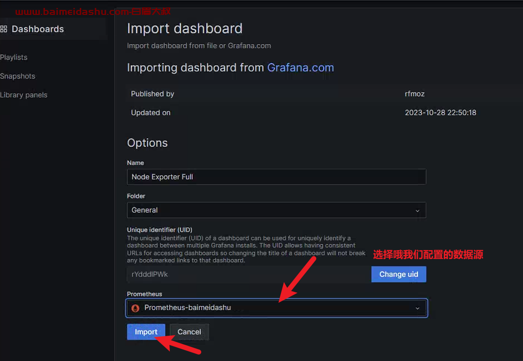Screen dimensions: 523x361
Task: Follow the Grafana.com link
Action: click(x=300, y=68)
